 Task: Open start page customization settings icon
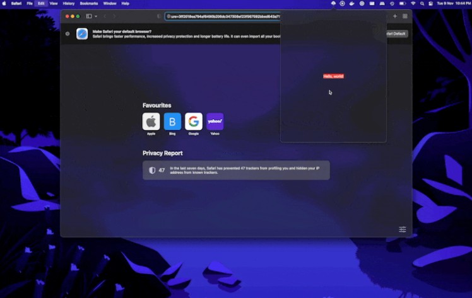(x=403, y=229)
